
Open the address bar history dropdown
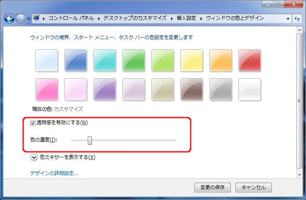point(288,19)
